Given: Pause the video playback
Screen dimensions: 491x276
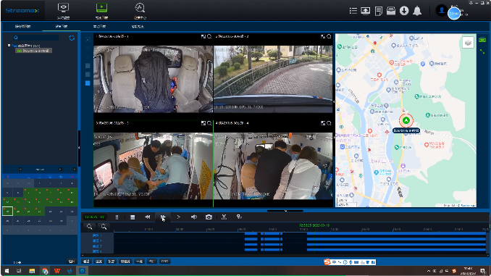Looking at the screenshot, I should 117,217.
